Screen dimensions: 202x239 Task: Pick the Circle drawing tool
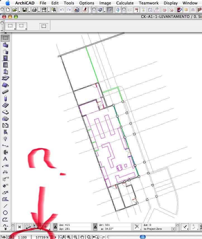point(5,213)
